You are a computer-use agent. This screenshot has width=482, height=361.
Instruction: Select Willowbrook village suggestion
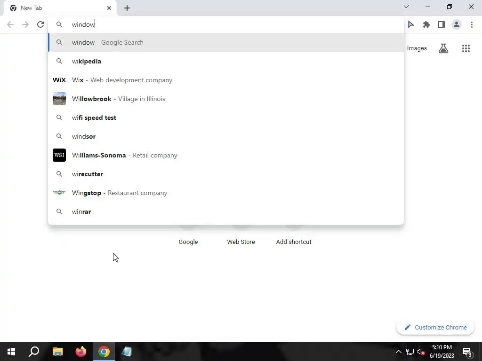226,99
